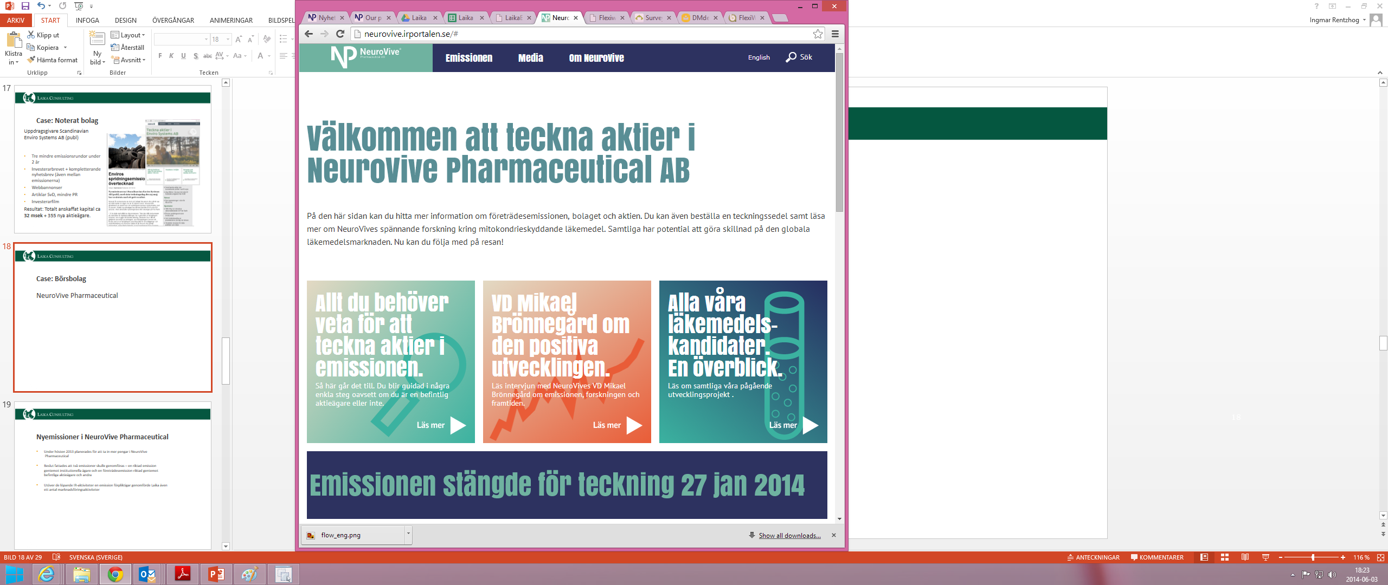Toggle italic (K) formatting
This screenshot has height=585, width=1388.
[171, 56]
